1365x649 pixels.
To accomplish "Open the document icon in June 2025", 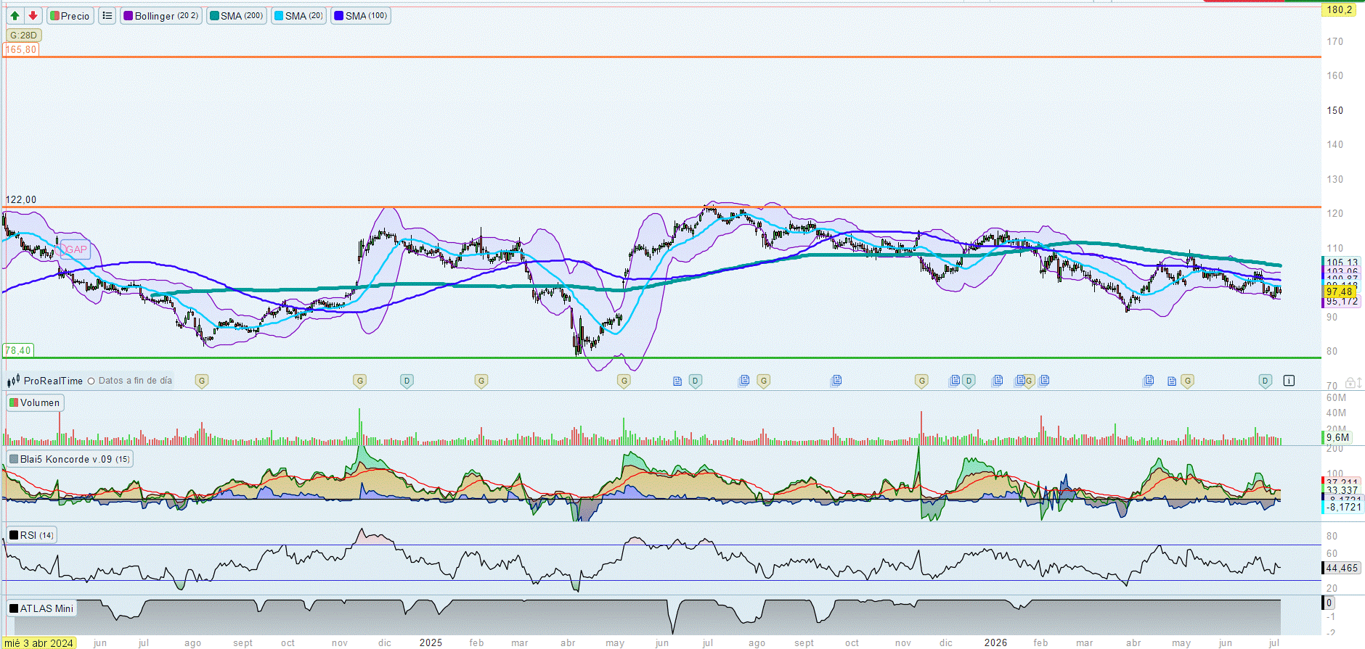I will pyautogui.click(x=677, y=381).
